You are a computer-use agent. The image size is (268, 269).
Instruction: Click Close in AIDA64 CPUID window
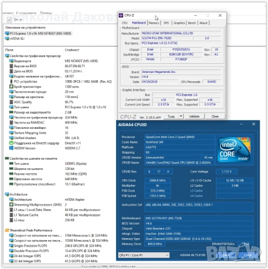247,255
